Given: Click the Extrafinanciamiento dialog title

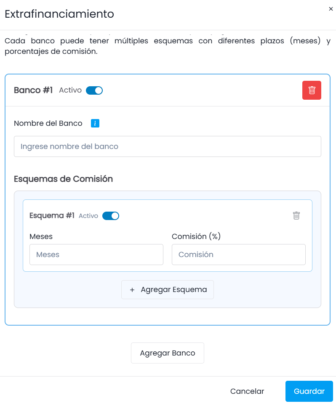Looking at the screenshot, I should coord(59,14).
